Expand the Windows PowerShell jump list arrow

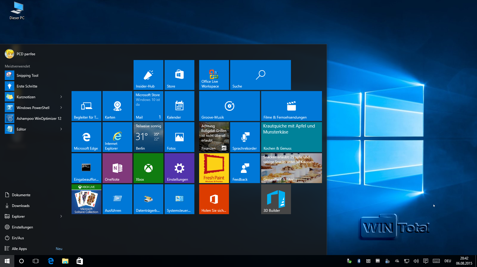coord(61,108)
